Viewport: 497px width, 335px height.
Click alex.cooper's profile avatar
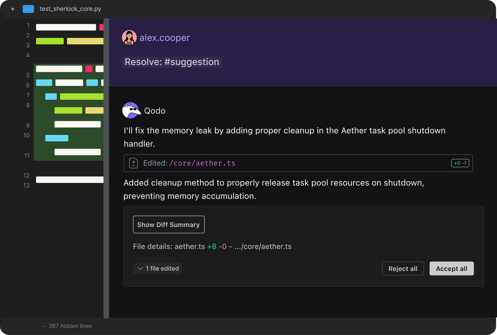coord(129,37)
